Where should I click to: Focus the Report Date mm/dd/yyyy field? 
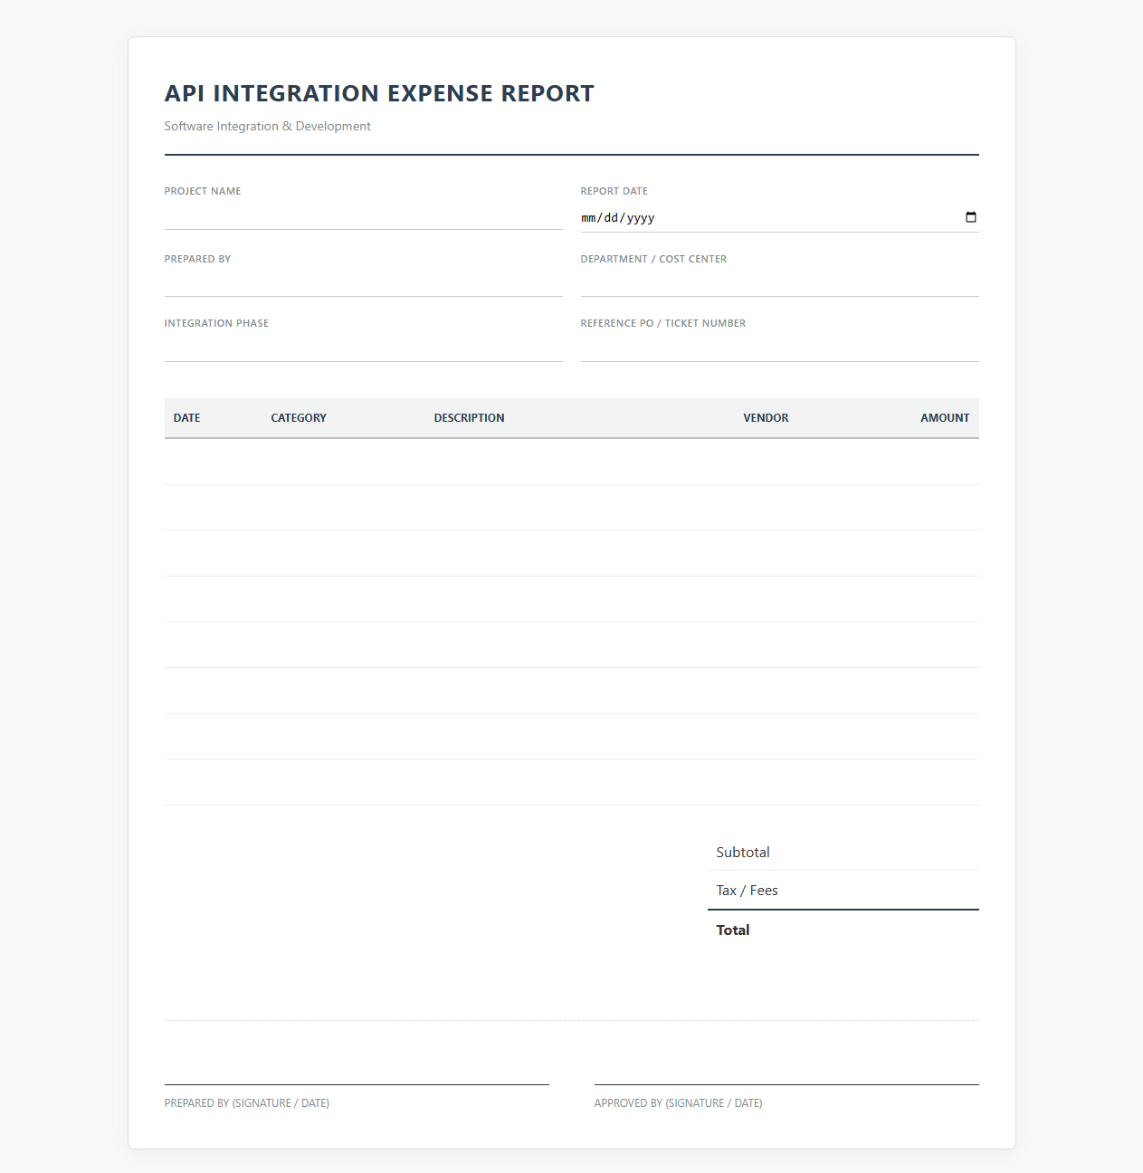coord(779,218)
